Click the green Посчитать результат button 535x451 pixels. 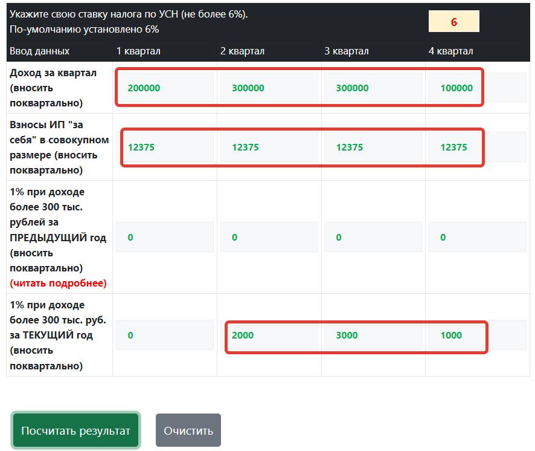coord(75,430)
